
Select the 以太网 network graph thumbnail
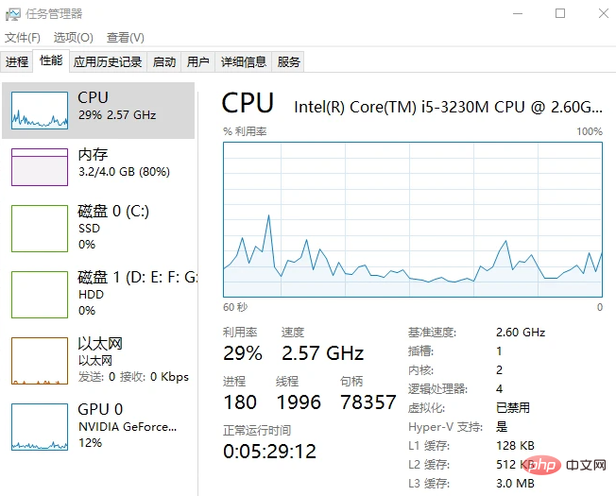pyautogui.click(x=40, y=360)
